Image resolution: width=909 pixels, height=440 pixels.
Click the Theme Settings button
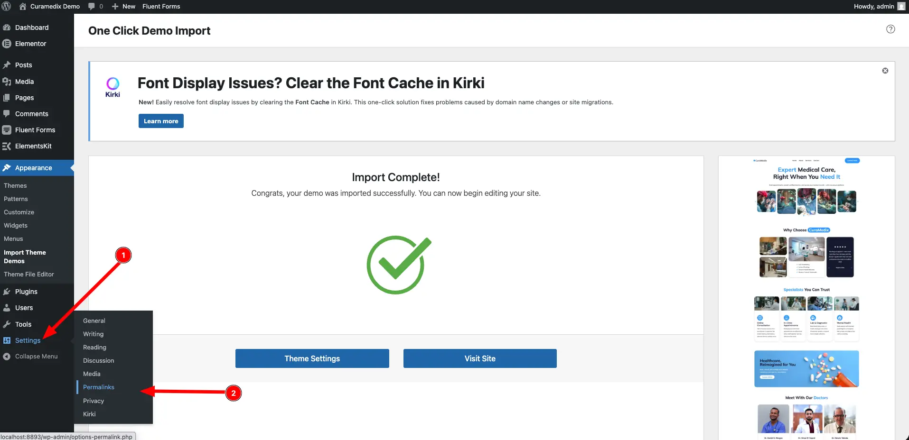click(312, 358)
